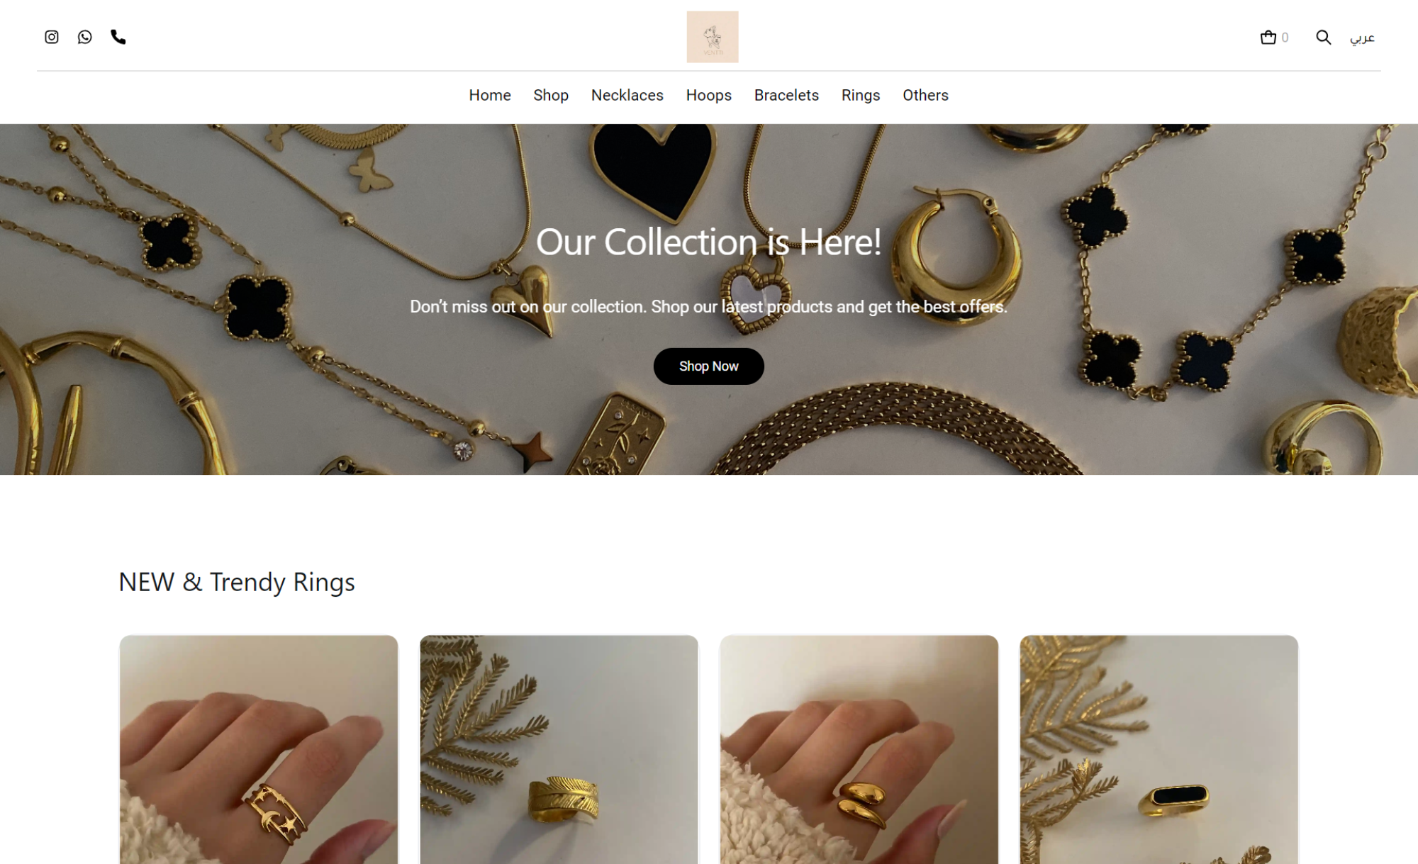Open the Instagram profile icon

click(x=52, y=37)
